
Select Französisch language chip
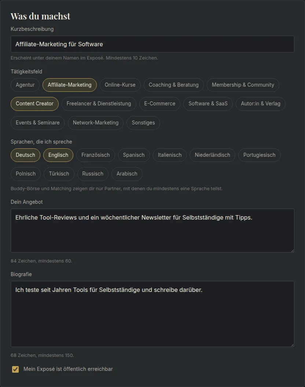tap(96, 155)
